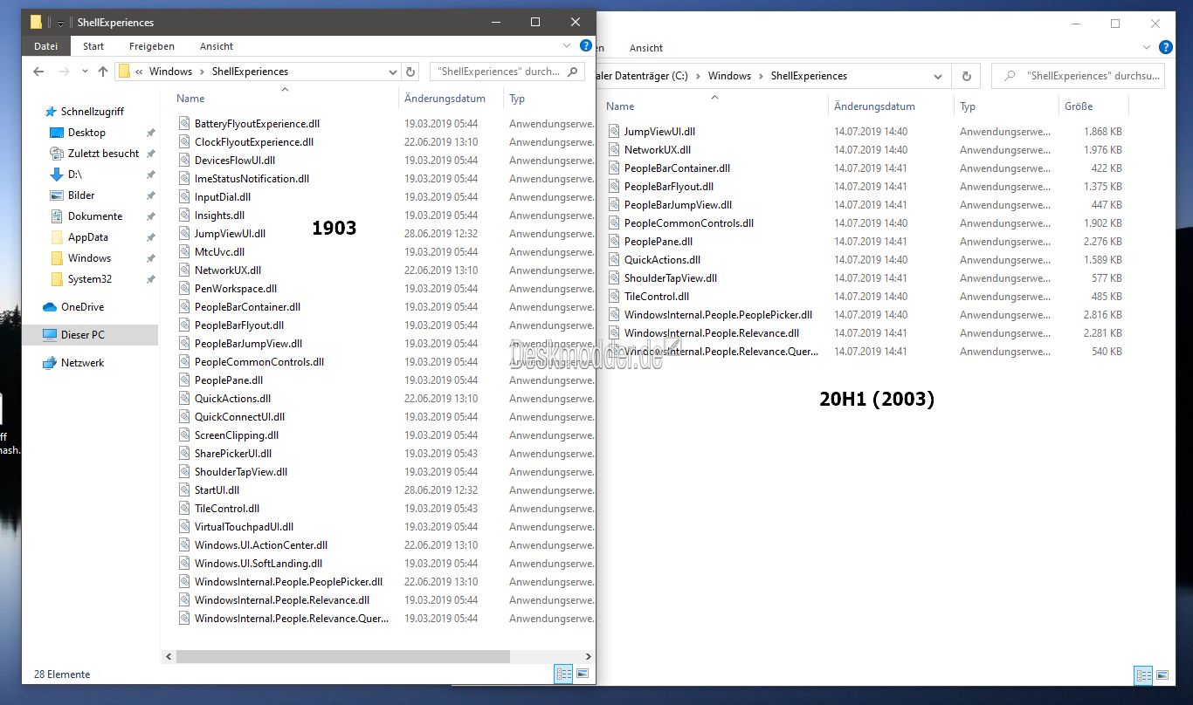Select Desktop in the navigation pane
The width and height of the screenshot is (1193, 705).
pyautogui.click(x=86, y=133)
